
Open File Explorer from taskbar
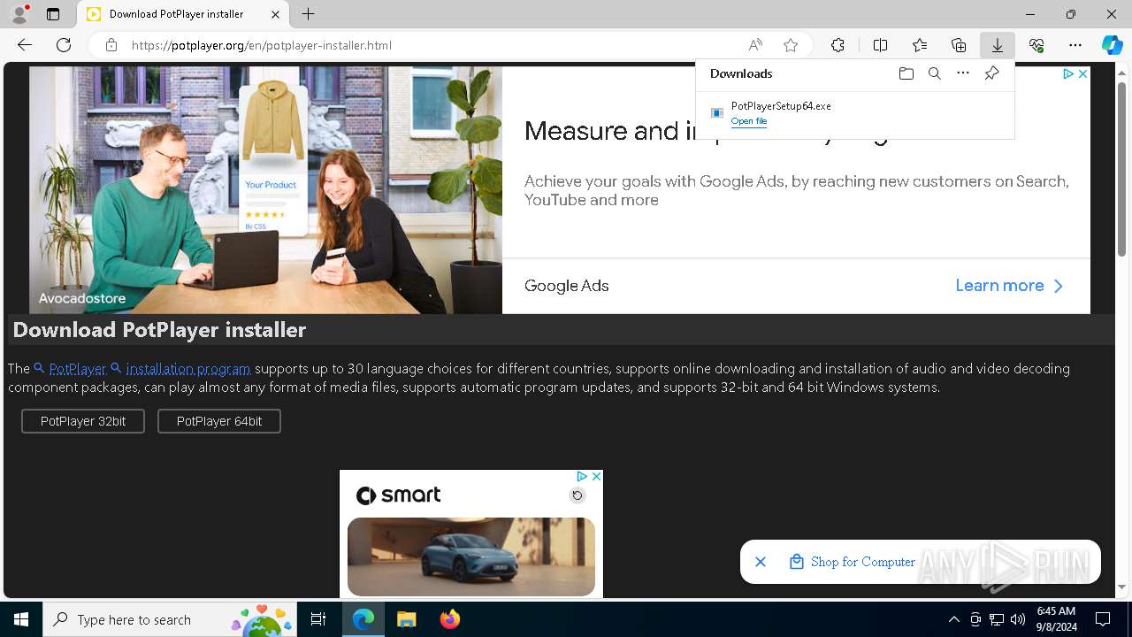[x=407, y=619]
